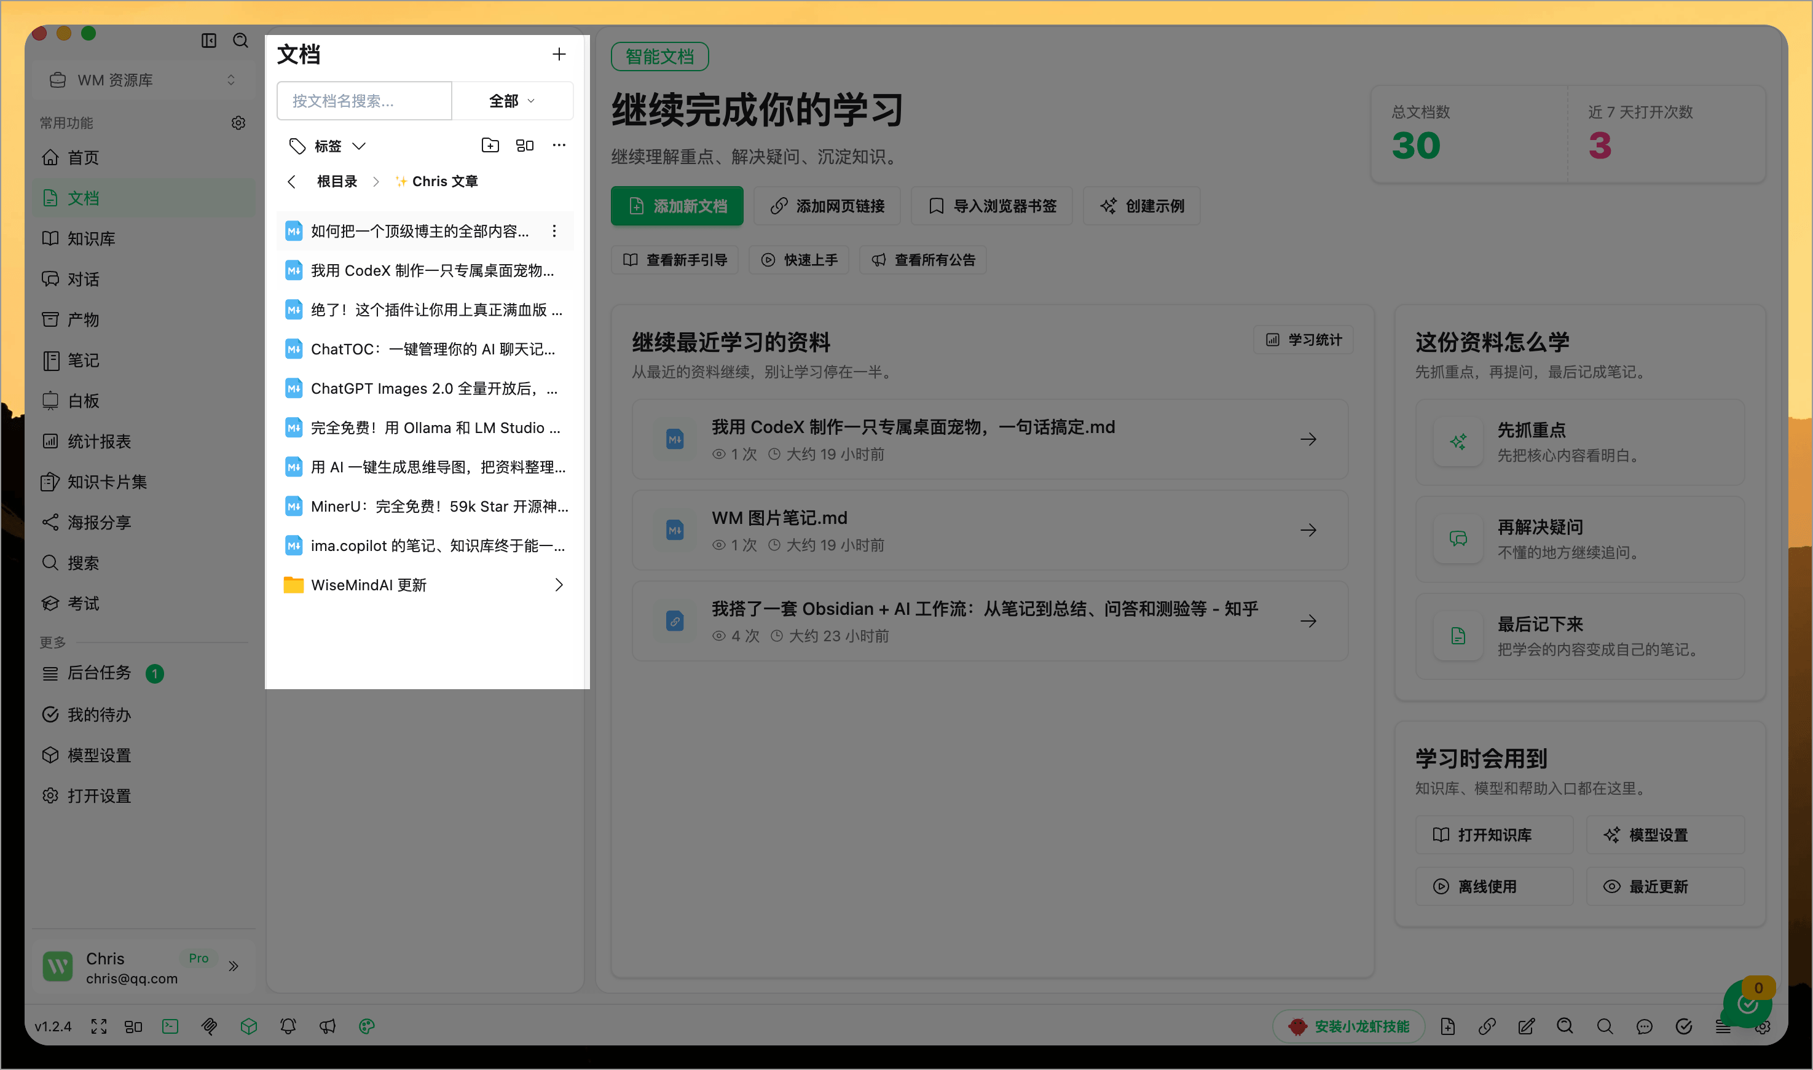Click 快速上手 button
This screenshot has height=1070, width=1813.
click(x=799, y=260)
